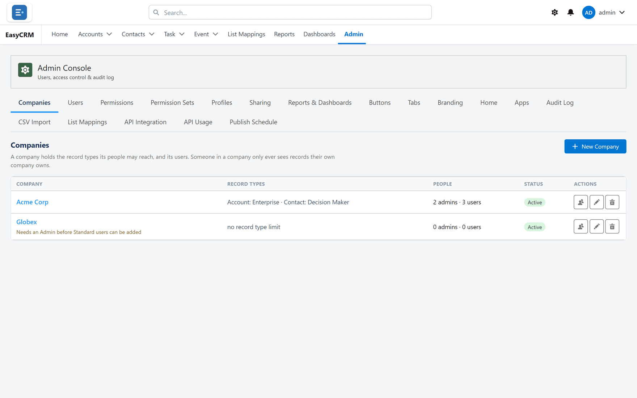Click the Admin Console gear icon

(25, 70)
